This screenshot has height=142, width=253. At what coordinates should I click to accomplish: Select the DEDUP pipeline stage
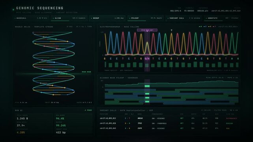107,18
